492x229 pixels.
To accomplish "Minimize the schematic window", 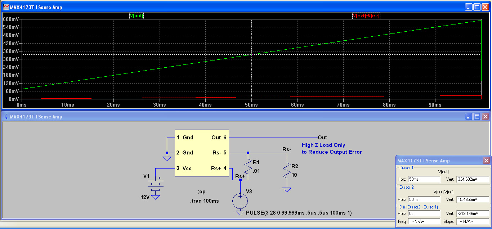I will 468,117.
